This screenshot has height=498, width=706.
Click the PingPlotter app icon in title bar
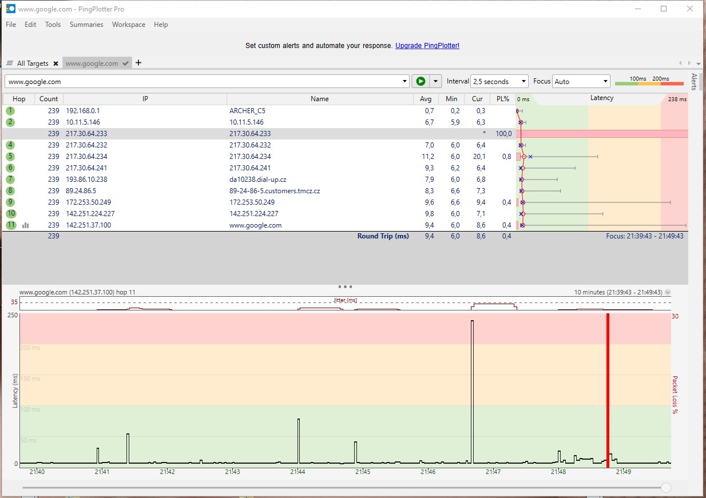pos(10,9)
